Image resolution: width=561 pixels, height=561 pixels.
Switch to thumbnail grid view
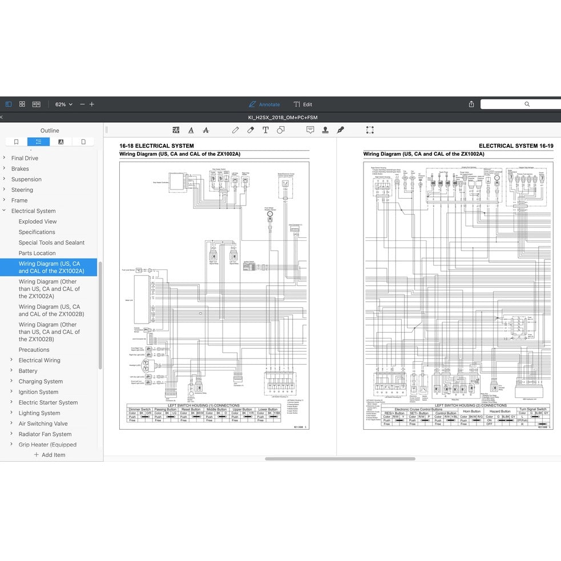(x=22, y=104)
